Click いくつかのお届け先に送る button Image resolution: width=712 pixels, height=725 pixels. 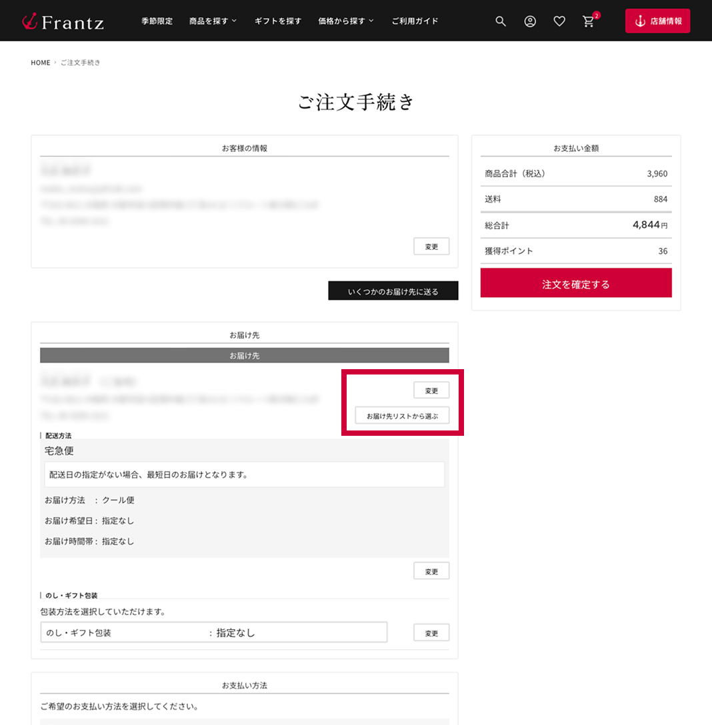(x=393, y=291)
